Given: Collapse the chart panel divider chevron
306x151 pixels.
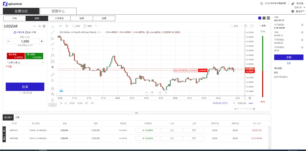Looking at the screenshot, I should pyautogui.click(x=137, y=113).
